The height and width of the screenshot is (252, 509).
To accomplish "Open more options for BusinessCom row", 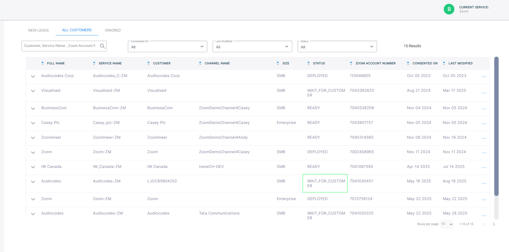I will (x=484, y=109).
